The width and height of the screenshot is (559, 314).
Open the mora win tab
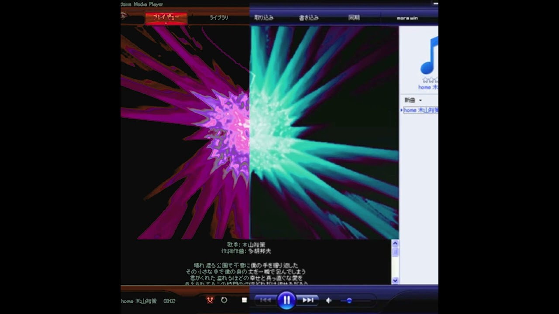pyautogui.click(x=407, y=18)
